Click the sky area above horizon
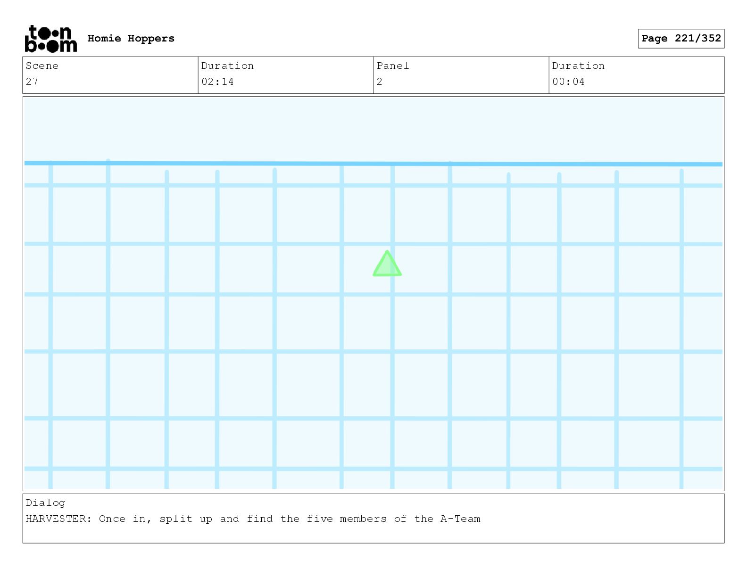Viewport: 747px width, 577px height. coord(373,129)
